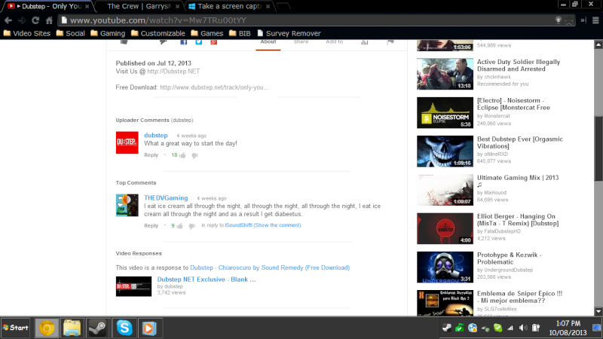The width and height of the screenshot is (603, 339).
Task: Click Noisestorm Eclipse video thumbnail
Action: click(x=445, y=112)
